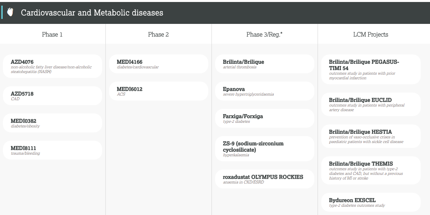Select the Phase 1 column header
Image resolution: width=430 pixels, height=215 pixels.
(x=52, y=35)
